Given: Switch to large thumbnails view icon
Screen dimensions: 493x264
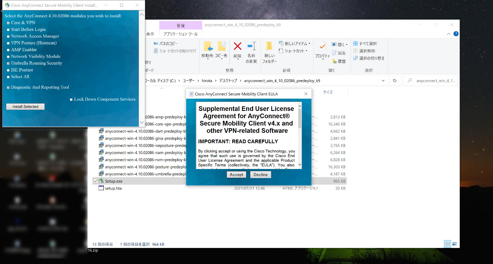Looking at the screenshot, I should pos(455,244).
